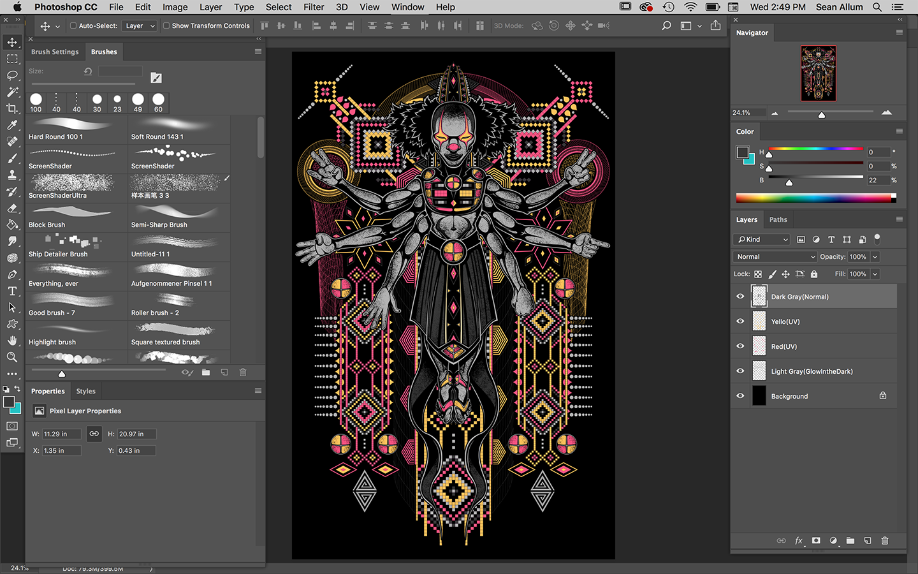Open the Layers panel menu
Screen dimensions: 918x574
coord(900,219)
